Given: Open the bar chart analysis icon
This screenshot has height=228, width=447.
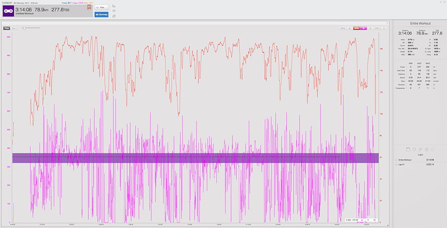Looking at the screenshot, I should (114, 6).
